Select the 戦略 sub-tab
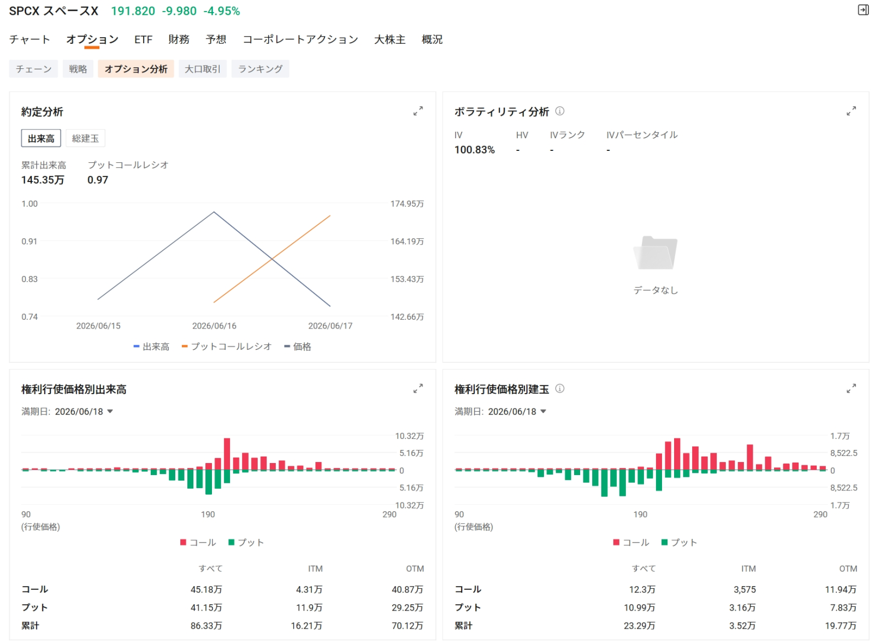The height and width of the screenshot is (644, 874). coord(78,69)
